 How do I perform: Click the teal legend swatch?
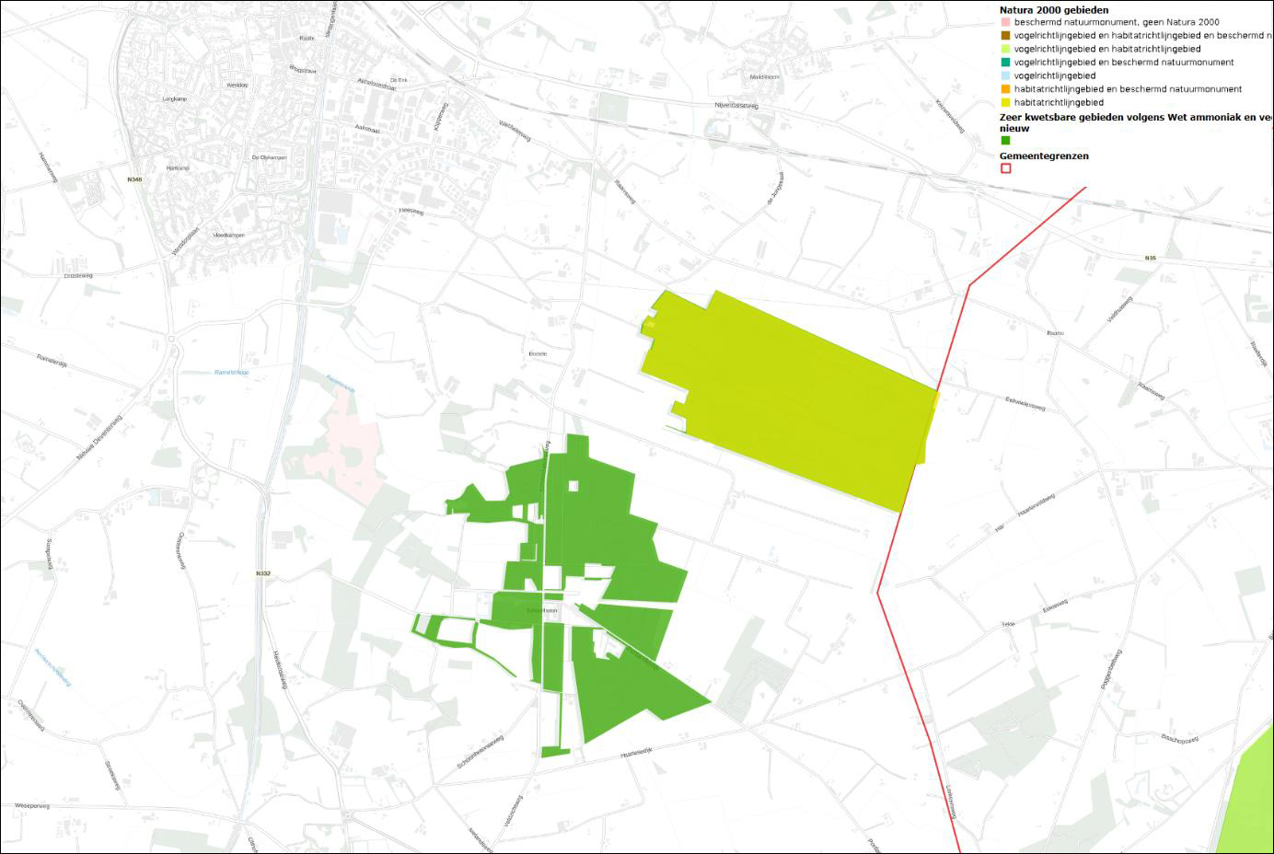[1005, 63]
